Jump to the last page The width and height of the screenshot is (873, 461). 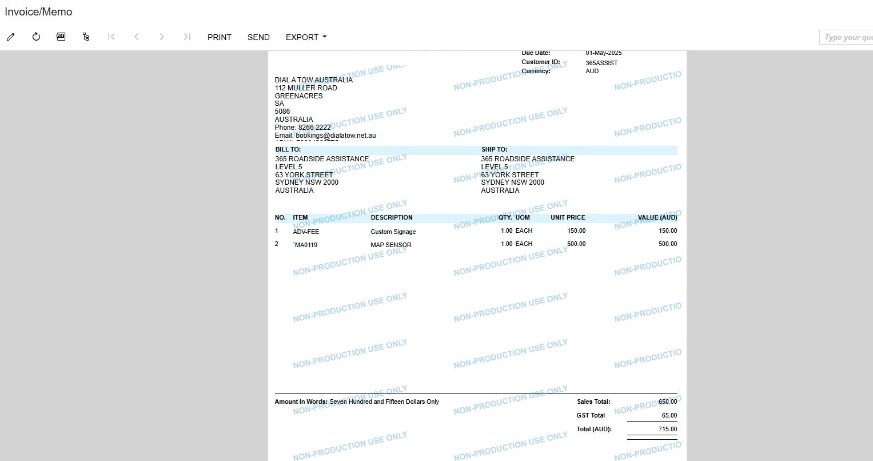(x=187, y=37)
